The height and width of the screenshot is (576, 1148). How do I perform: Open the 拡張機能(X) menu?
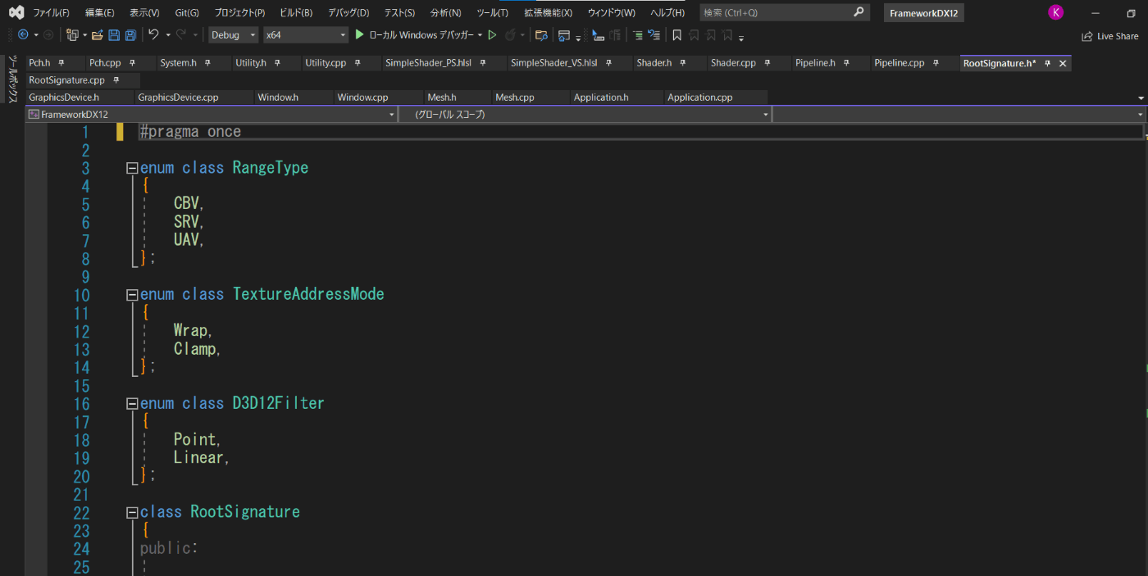(549, 12)
